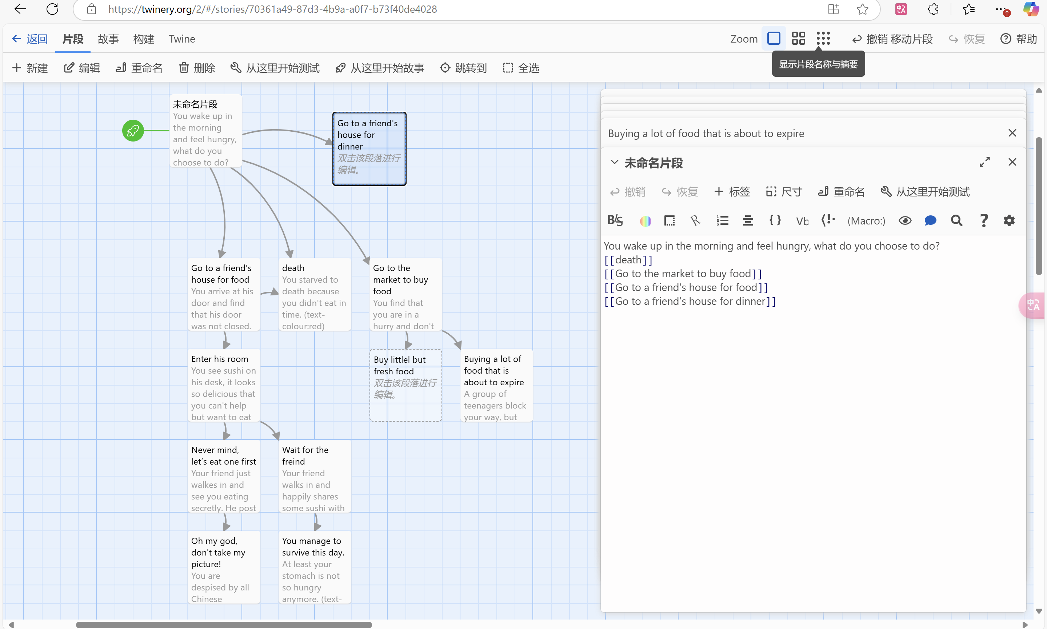
Task: Switch zoom to passage names and excerpts
Action: pos(773,39)
